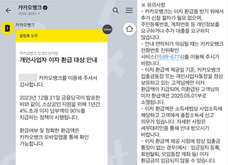Tap the paragraph mentioning 2023년 12월 21일

[x=60, y=107]
